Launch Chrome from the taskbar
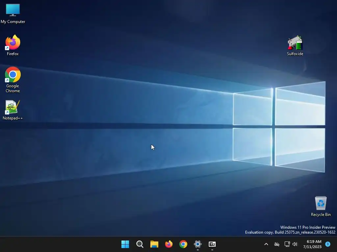337x252 pixels. pos(183,244)
